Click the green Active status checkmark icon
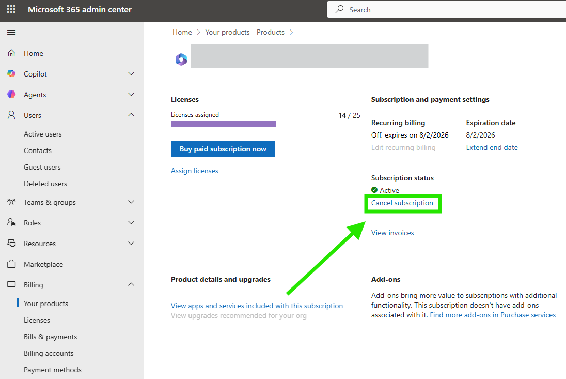The width and height of the screenshot is (566, 379). [x=374, y=190]
